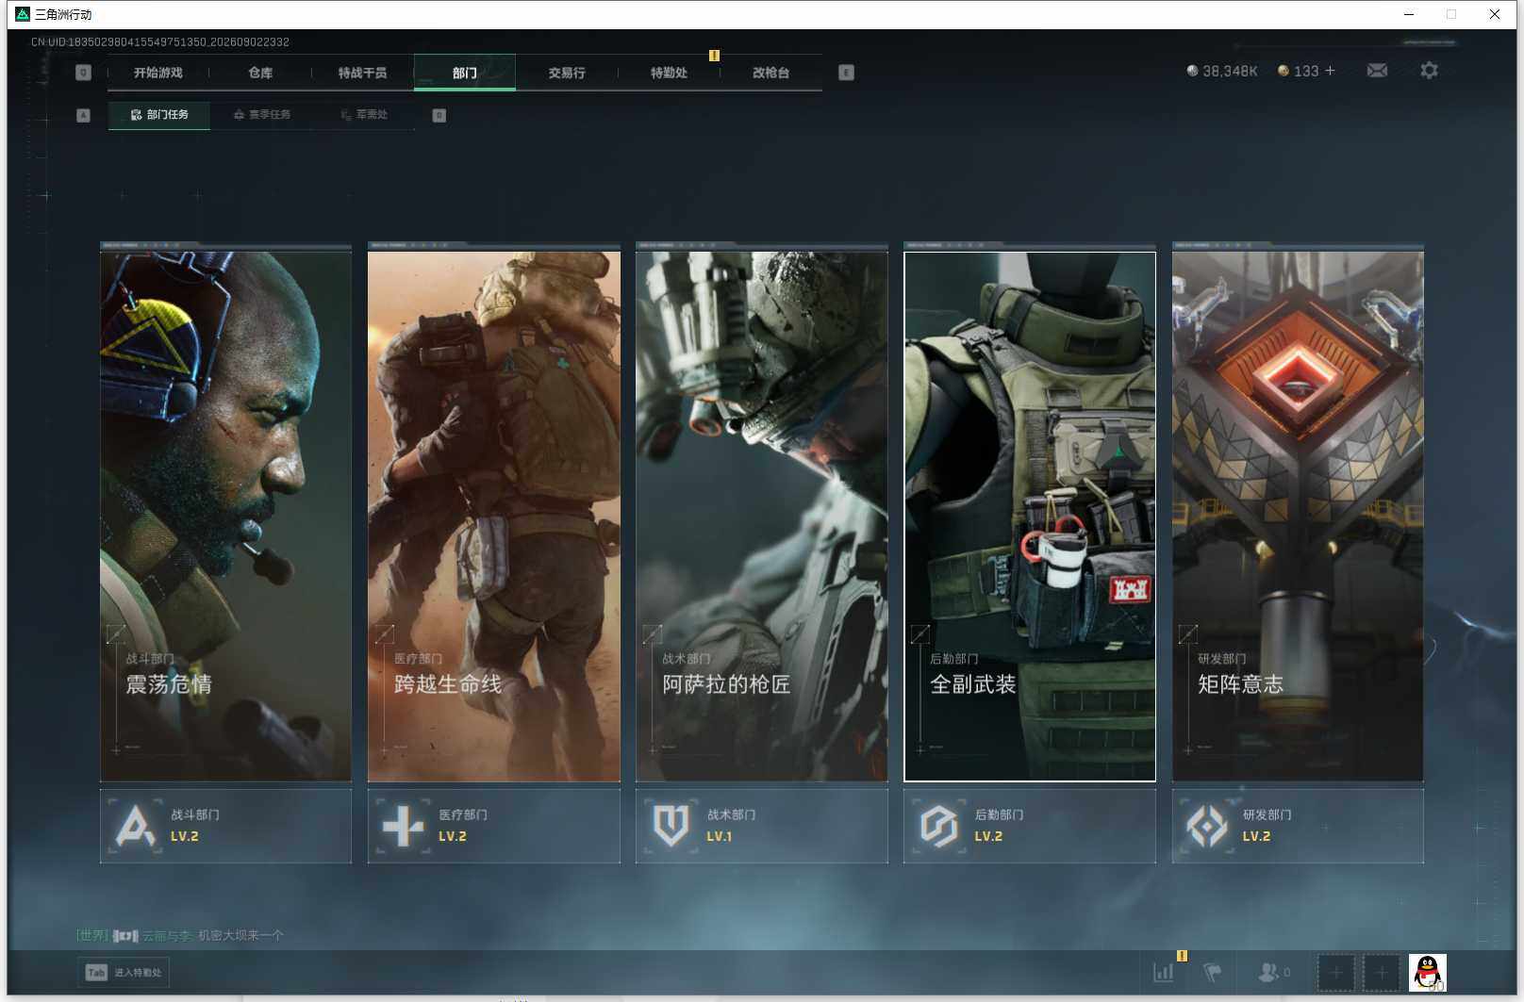Open the 交易行 tab
This screenshot has width=1524, height=1002.
coord(567,73)
